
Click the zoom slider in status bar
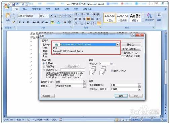pyautogui.click(x=152, y=120)
